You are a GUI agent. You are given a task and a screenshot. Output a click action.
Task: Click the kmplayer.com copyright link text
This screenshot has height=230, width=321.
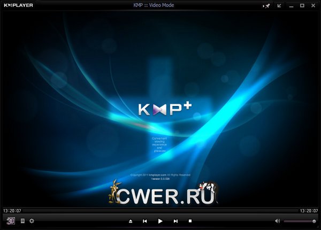pyautogui.click(x=157, y=175)
